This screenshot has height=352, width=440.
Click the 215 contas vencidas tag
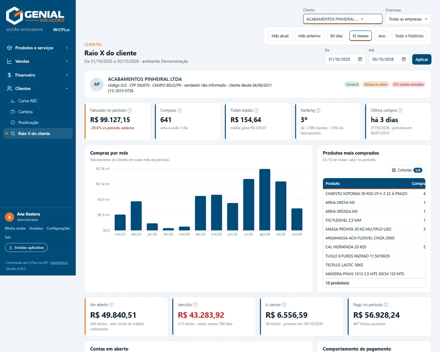point(408,84)
